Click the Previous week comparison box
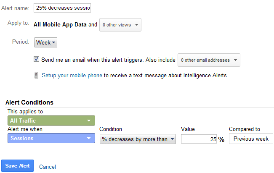Screen dimensions: 274x173 pyautogui.click(x=251, y=139)
